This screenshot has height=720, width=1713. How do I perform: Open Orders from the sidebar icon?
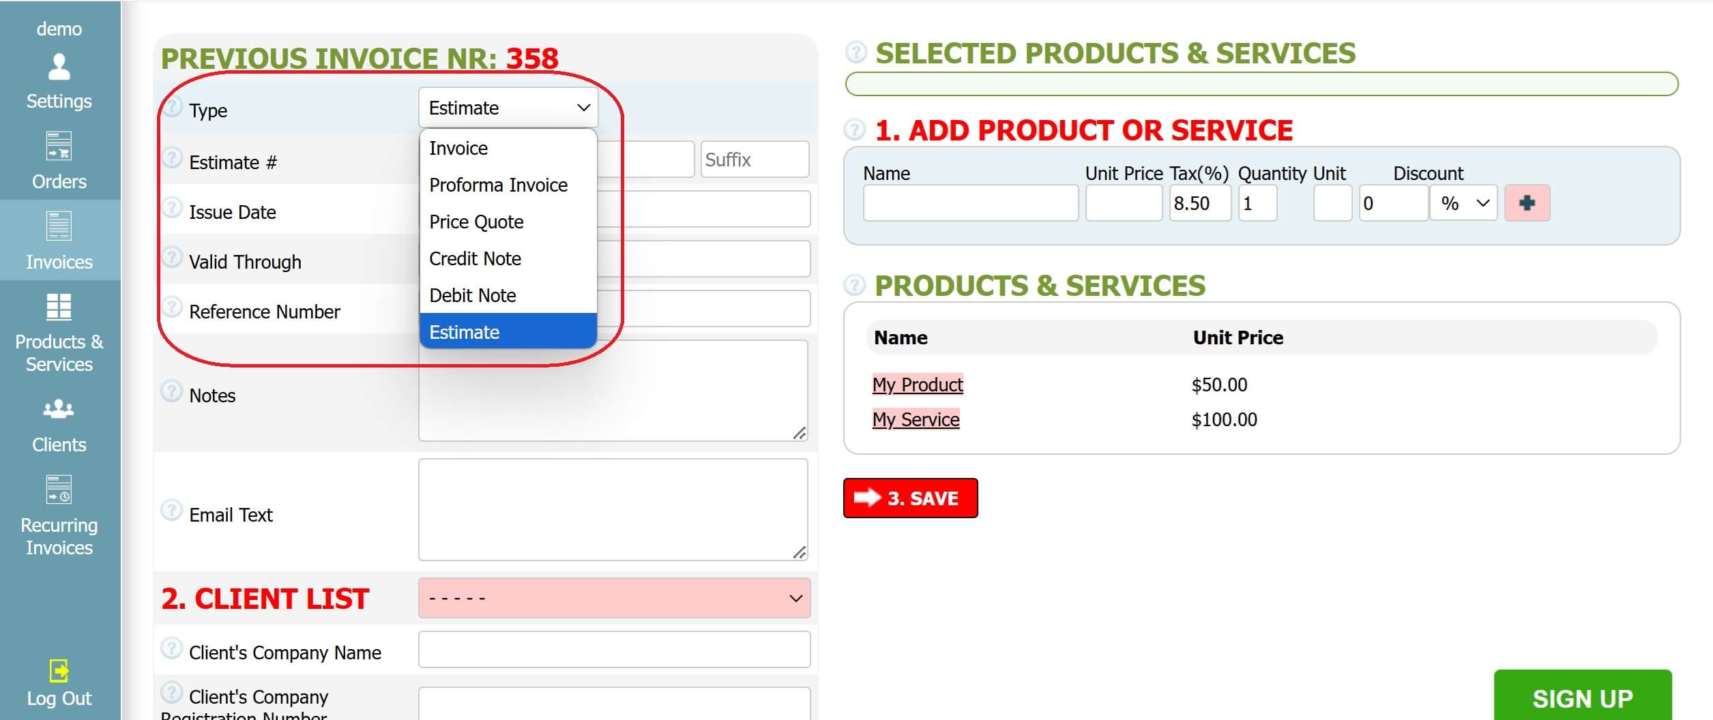pos(60,147)
